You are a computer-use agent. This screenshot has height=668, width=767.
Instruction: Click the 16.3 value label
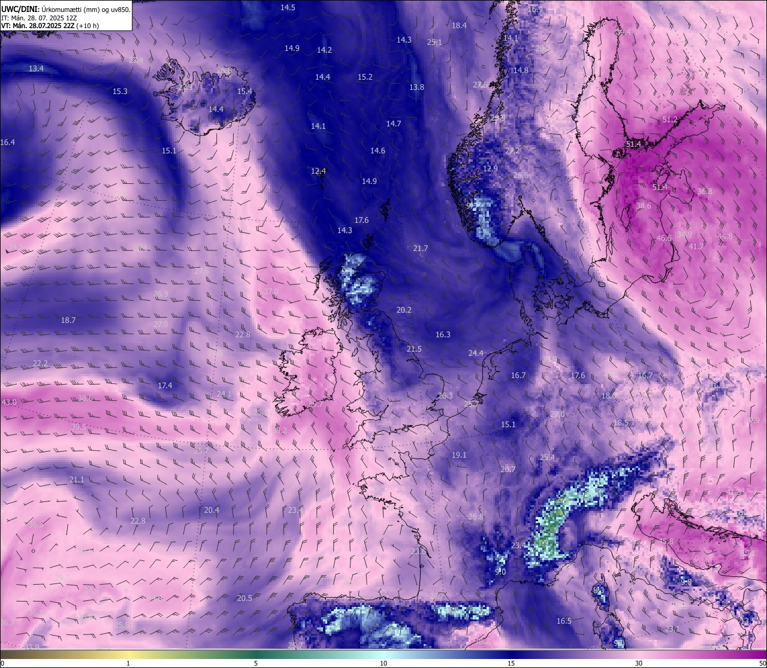443,335
